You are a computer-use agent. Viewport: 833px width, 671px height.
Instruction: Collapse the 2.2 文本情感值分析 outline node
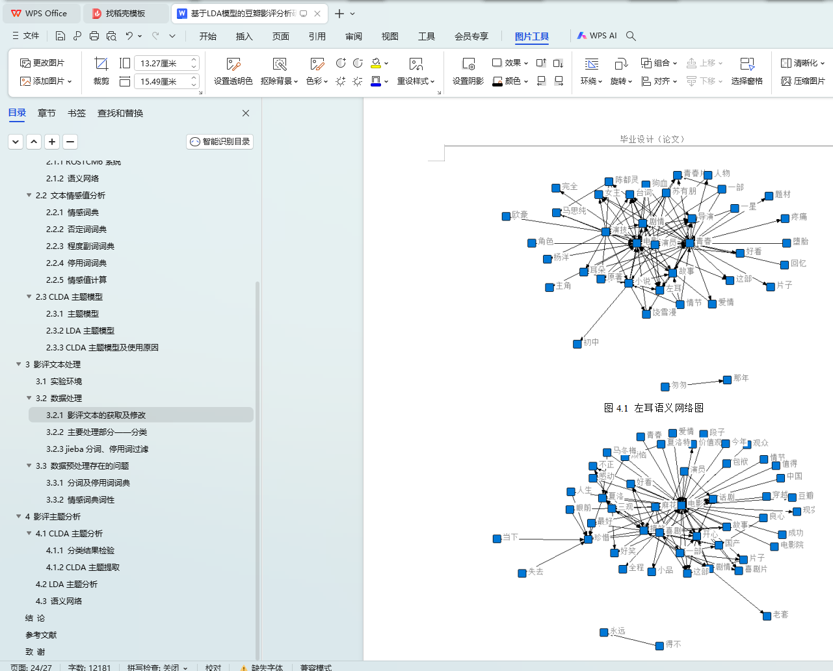pyautogui.click(x=29, y=195)
